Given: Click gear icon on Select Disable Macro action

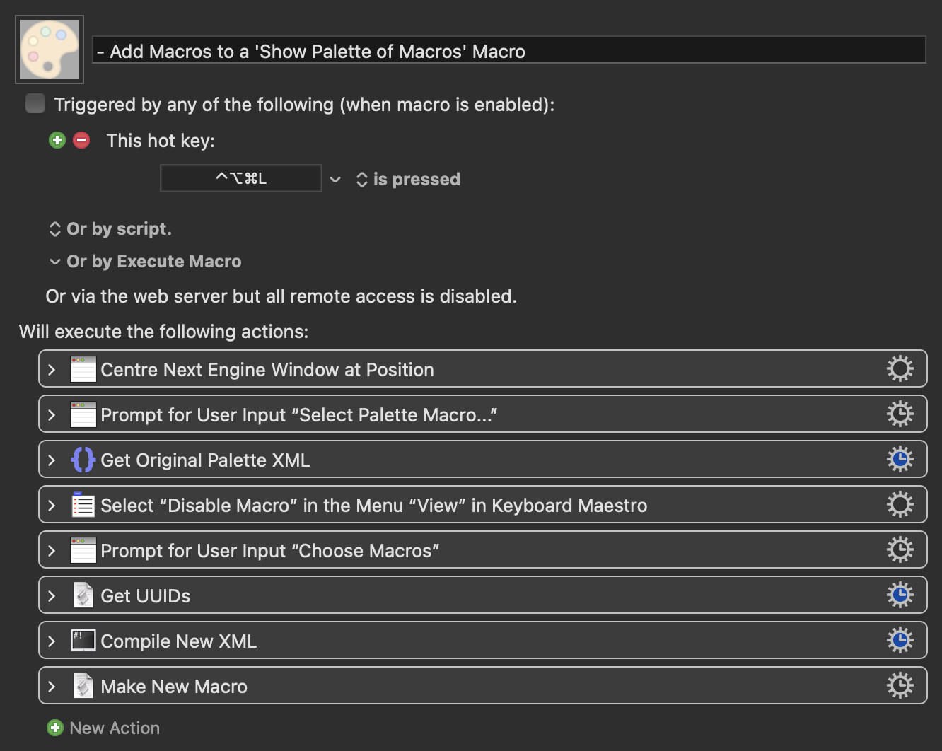Looking at the screenshot, I should pyautogui.click(x=900, y=505).
